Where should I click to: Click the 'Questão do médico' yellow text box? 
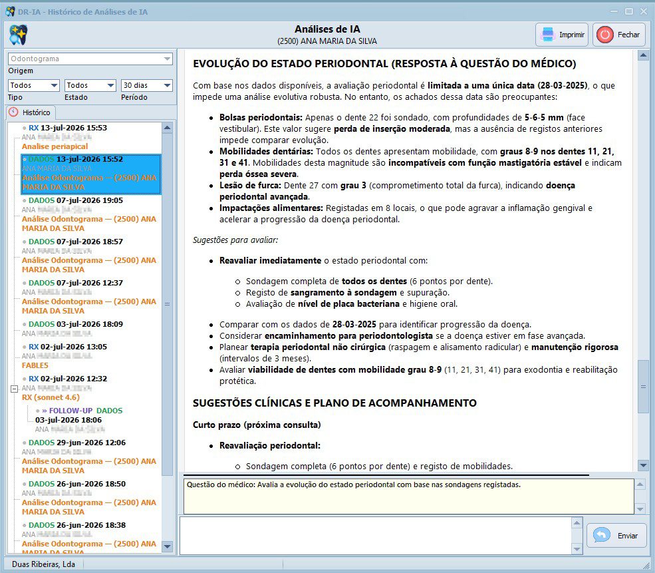click(x=409, y=496)
